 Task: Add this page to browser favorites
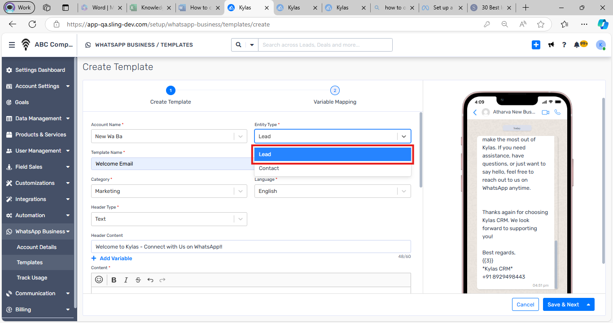(x=541, y=24)
